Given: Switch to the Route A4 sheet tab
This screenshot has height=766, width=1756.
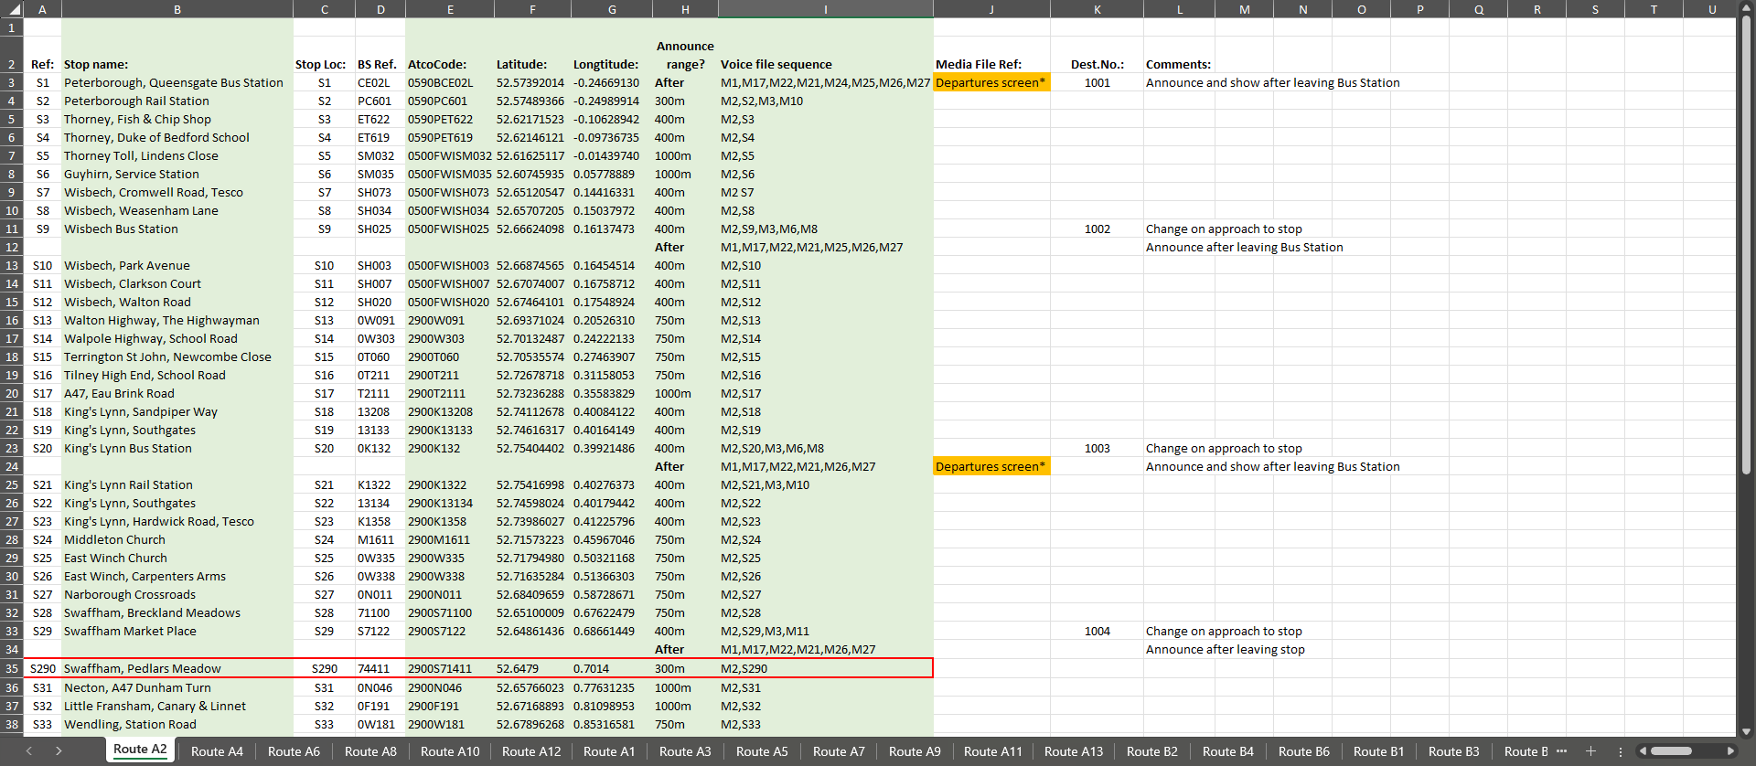Looking at the screenshot, I should point(217,751).
